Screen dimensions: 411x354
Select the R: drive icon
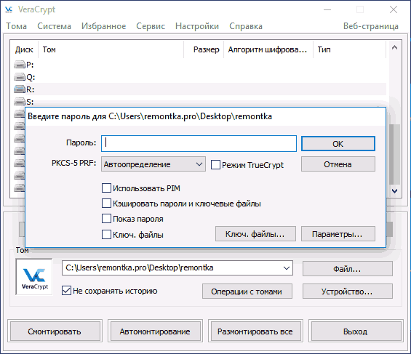[20, 89]
